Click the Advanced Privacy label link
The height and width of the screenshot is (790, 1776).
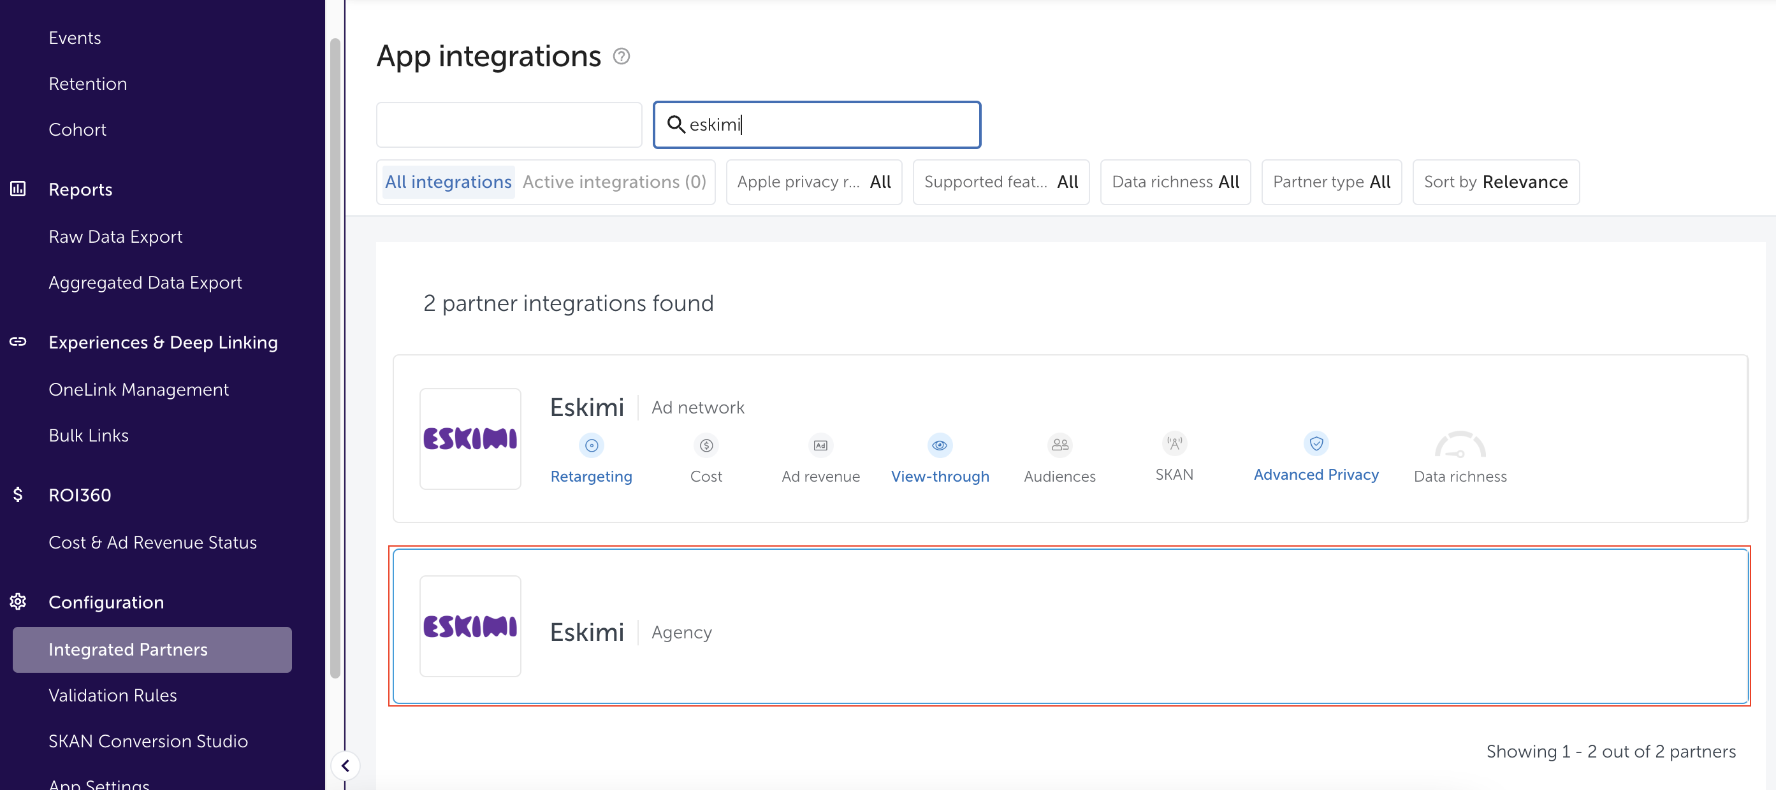[1316, 475]
